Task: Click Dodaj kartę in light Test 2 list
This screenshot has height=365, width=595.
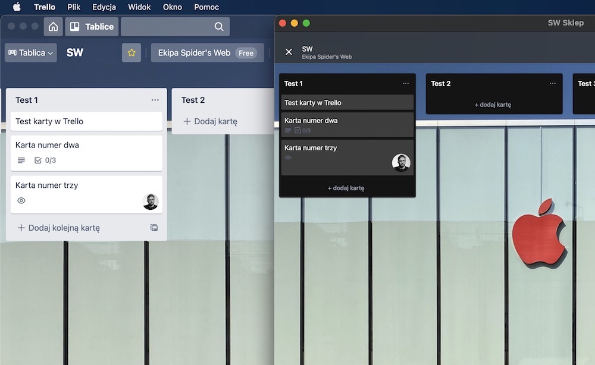Action: coord(210,121)
